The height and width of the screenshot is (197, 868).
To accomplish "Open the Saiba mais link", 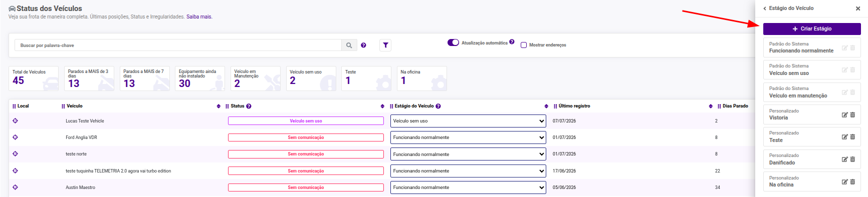I will coord(199,16).
